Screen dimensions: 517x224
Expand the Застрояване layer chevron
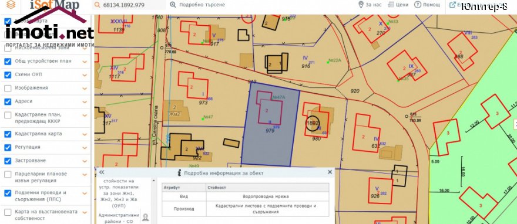coord(85,161)
